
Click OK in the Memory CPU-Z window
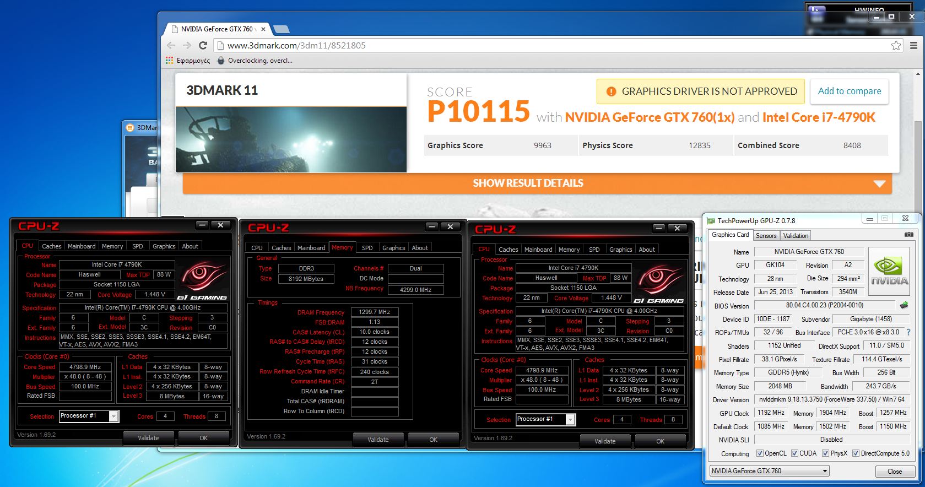click(x=434, y=440)
